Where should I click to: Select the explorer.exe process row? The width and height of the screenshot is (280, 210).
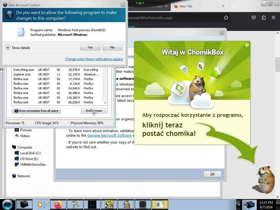(x=57, y=74)
